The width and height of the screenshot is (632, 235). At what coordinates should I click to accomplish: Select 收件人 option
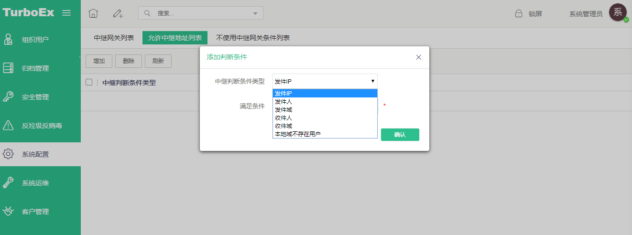(325, 118)
